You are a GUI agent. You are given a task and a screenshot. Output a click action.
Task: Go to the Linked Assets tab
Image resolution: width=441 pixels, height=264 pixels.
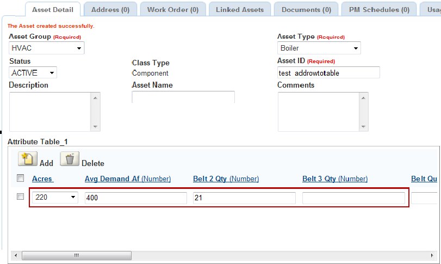[240, 10]
